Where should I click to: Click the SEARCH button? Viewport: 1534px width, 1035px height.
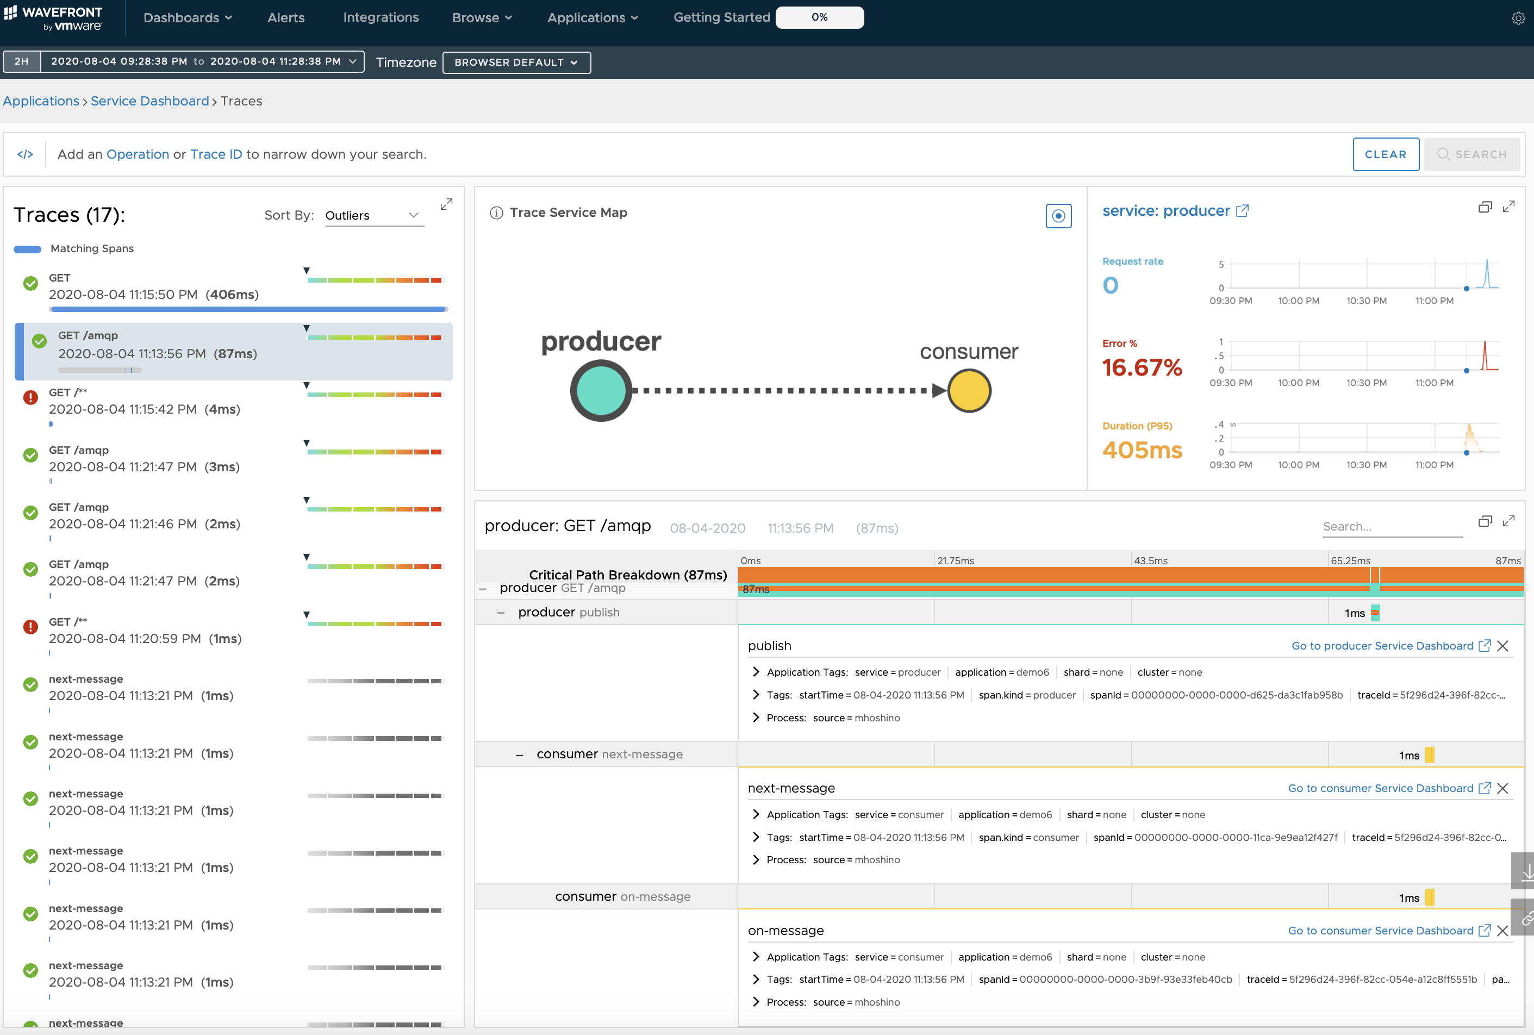click(x=1471, y=154)
